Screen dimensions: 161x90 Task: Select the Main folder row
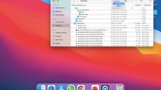[112, 12]
